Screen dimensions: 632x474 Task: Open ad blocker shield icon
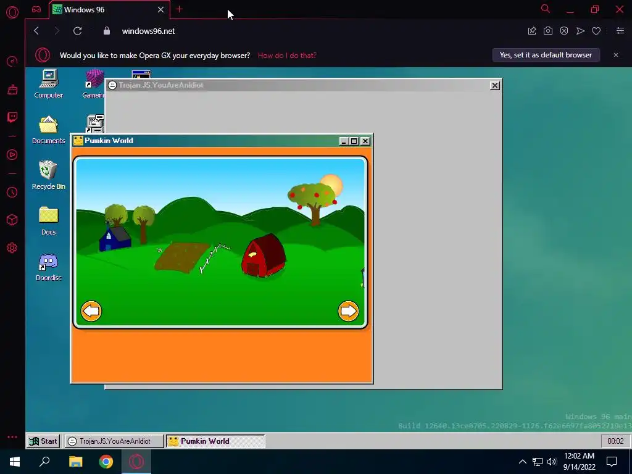coord(564,31)
